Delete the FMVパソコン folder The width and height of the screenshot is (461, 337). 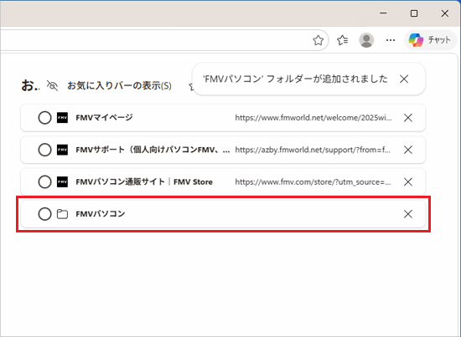click(408, 214)
